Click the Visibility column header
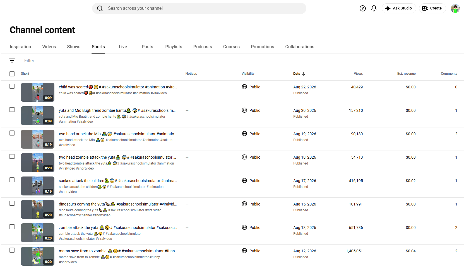 click(x=248, y=74)
